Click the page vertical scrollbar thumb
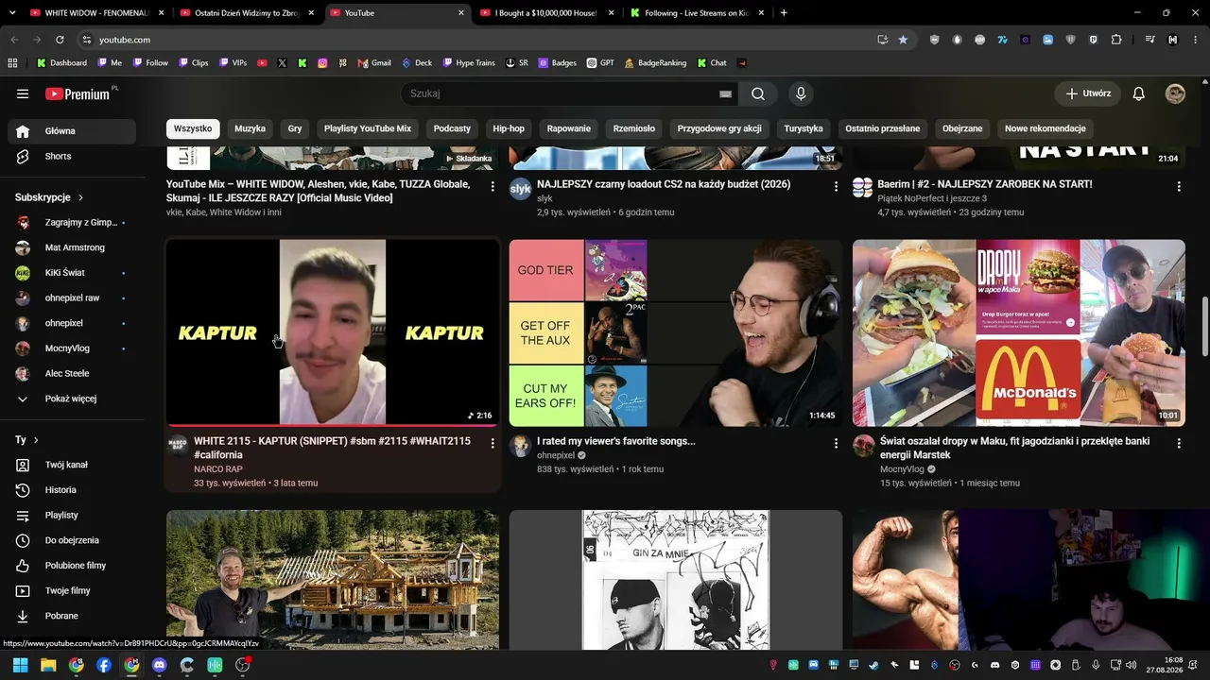This screenshot has width=1210, height=680. click(1203, 326)
